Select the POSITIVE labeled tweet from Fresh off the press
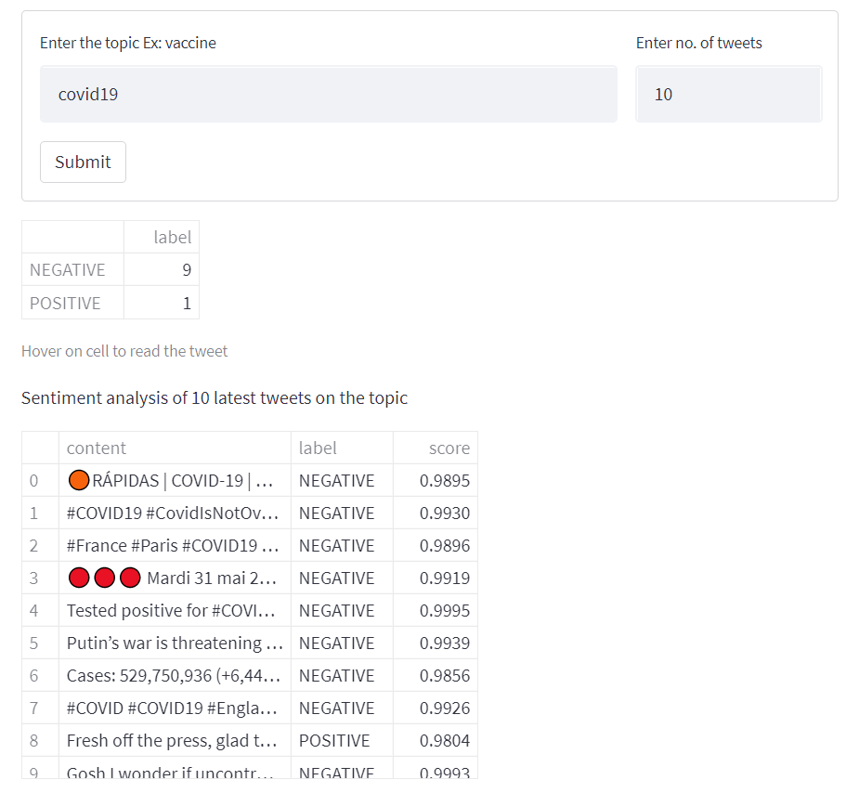 [x=173, y=740]
